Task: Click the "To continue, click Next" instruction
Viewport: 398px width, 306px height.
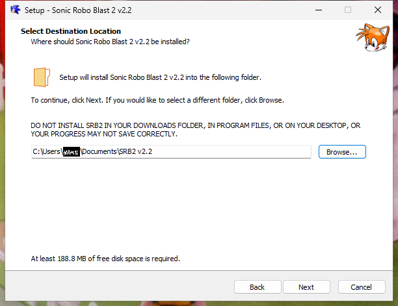Action: tap(157, 100)
